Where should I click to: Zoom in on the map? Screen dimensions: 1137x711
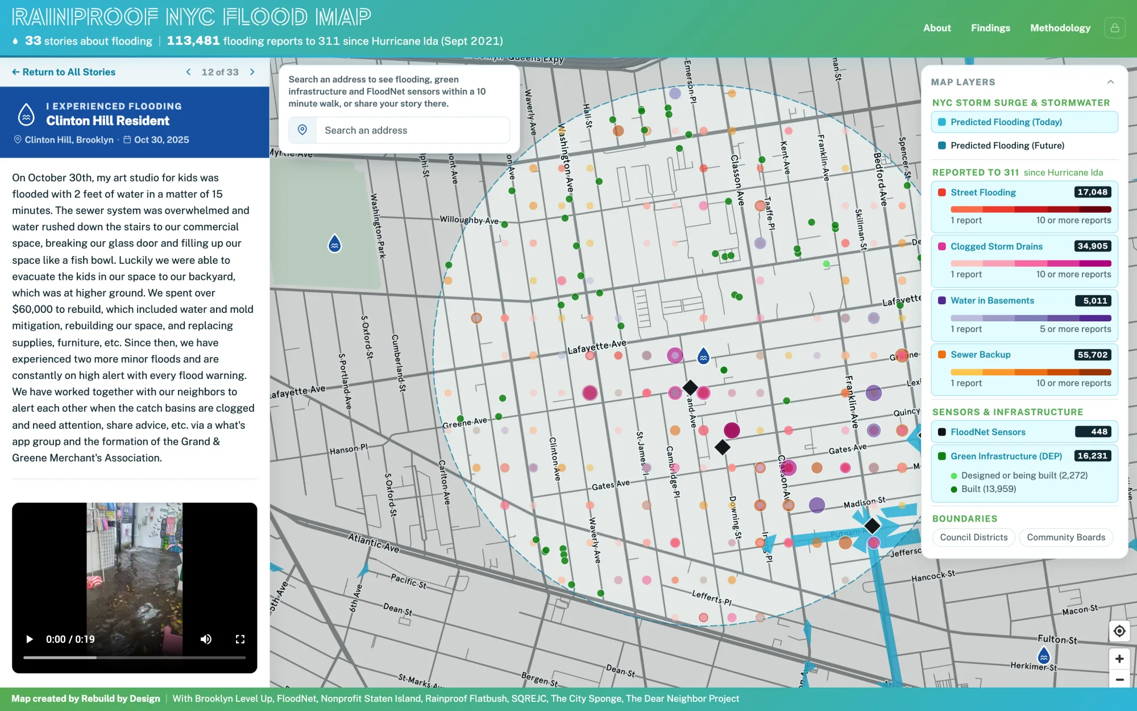click(1119, 659)
